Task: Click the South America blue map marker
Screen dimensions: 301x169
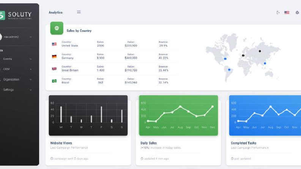Action: coord(229,70)
